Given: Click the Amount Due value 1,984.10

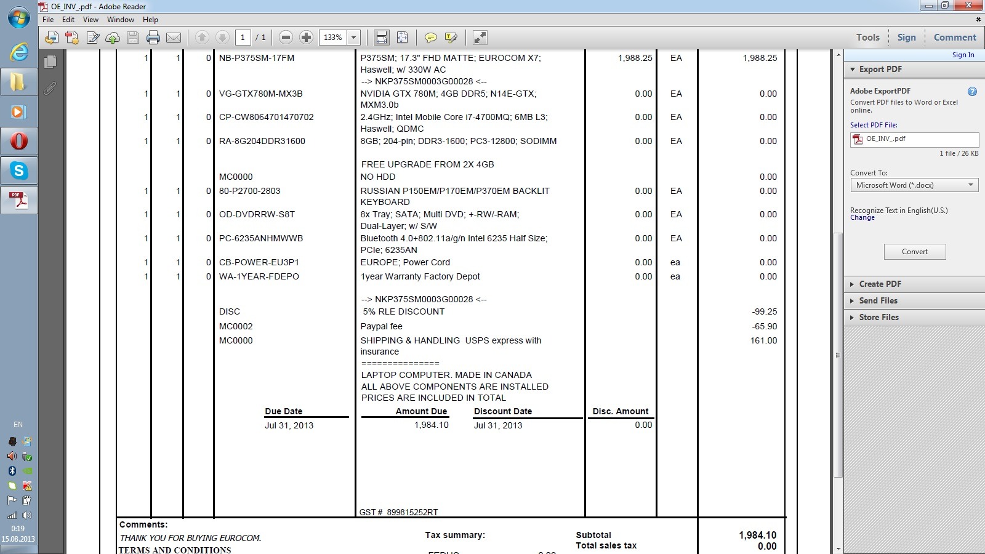Looking at the screenshot, I should [432, 425].
